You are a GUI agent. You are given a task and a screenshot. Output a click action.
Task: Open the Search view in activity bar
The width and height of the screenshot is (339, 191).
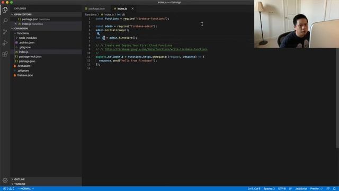pos(5,21)
